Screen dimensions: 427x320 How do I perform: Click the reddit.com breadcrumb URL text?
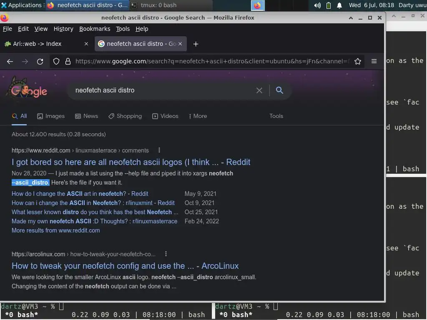click(x=80, y=150)
